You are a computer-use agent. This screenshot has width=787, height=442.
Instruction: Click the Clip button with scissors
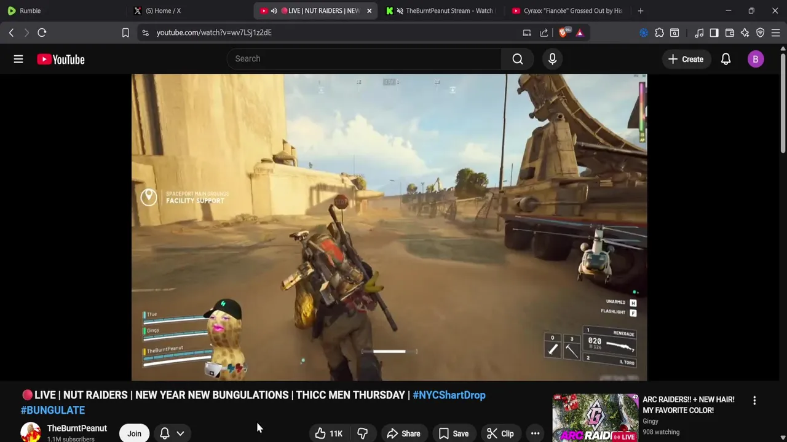500,433
